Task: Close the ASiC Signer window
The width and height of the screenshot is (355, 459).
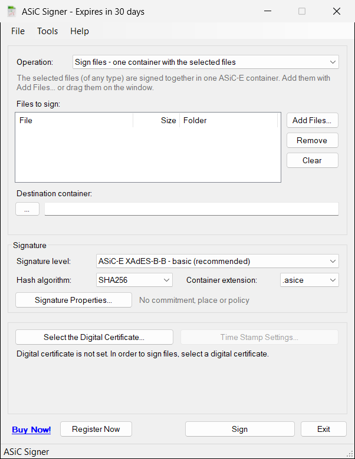Action: pos(337,11)
